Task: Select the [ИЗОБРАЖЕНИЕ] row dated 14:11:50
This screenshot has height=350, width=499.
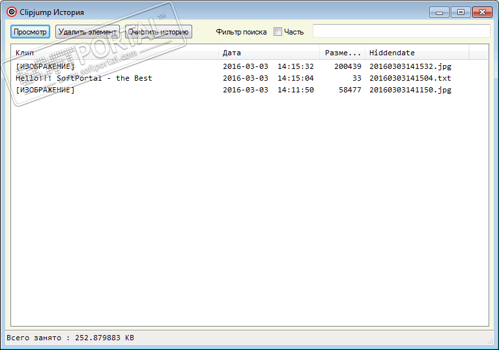Action: [x=249, y=90]
